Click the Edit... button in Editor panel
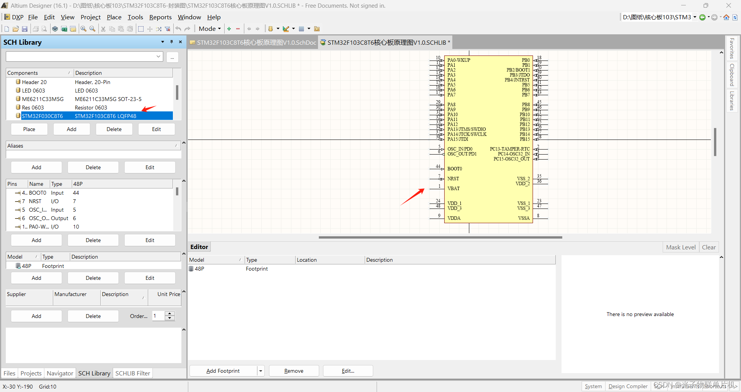Image resolution: width=741 pixels, height=392 pixels. point(348,371)
